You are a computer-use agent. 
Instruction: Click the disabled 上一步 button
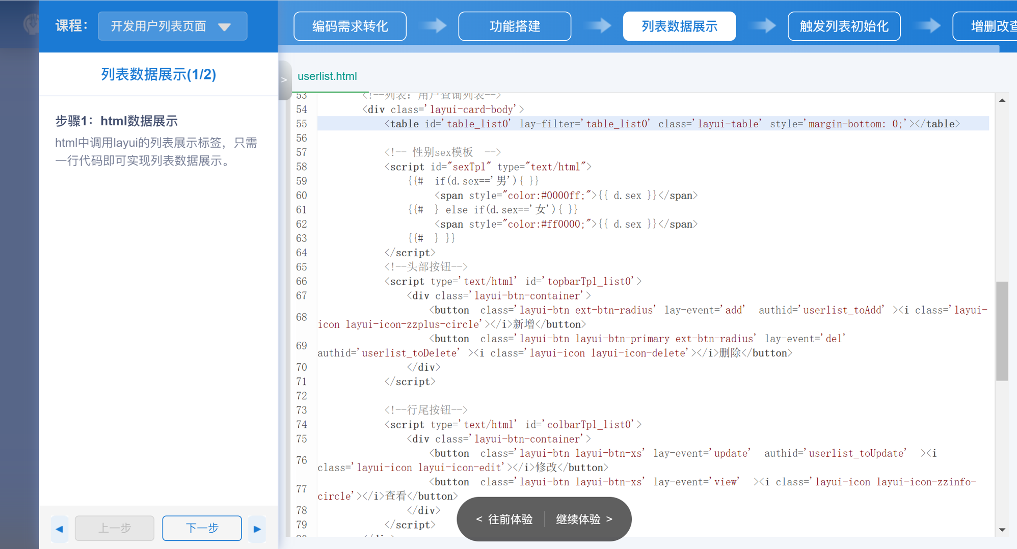[114, 528]
